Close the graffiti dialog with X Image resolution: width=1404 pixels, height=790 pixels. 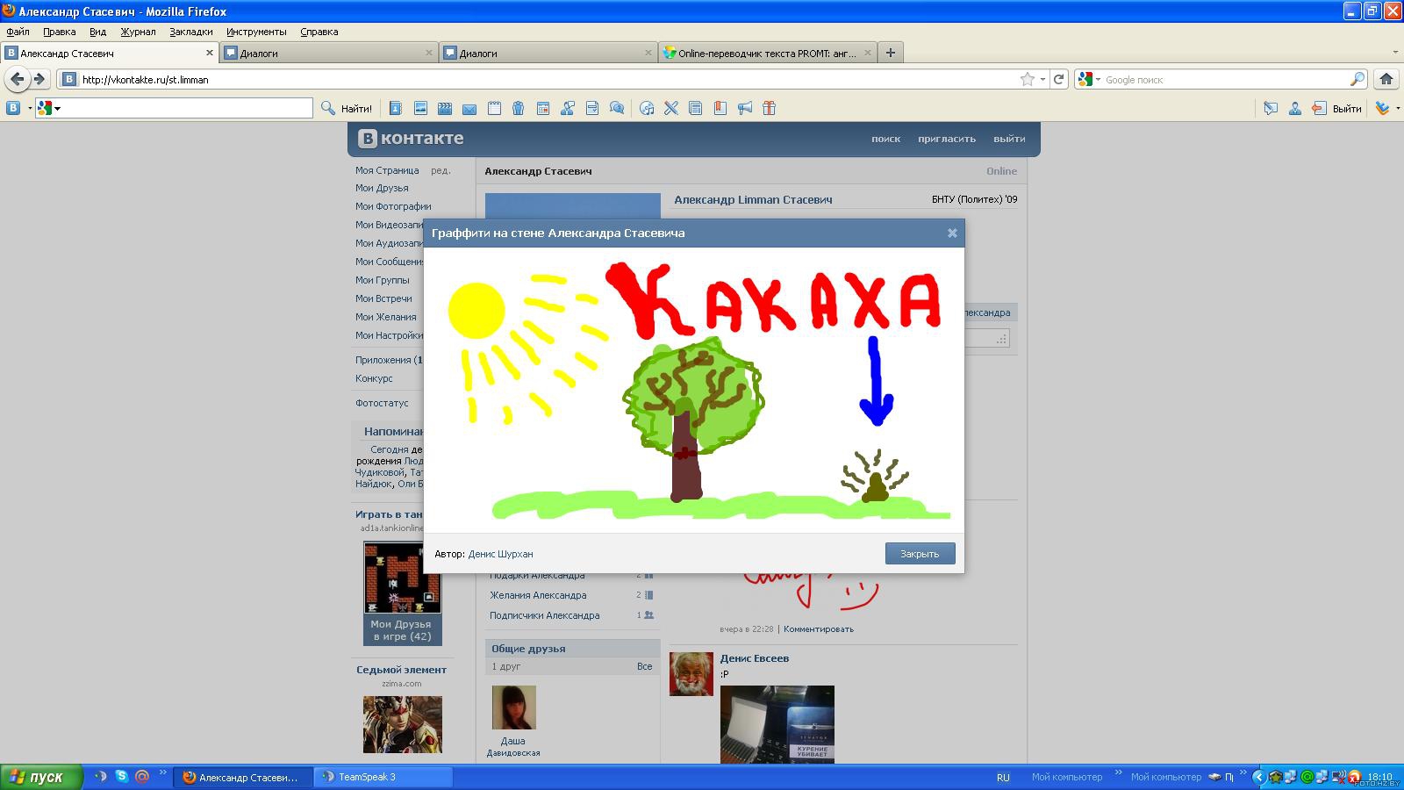pos(952,233)
